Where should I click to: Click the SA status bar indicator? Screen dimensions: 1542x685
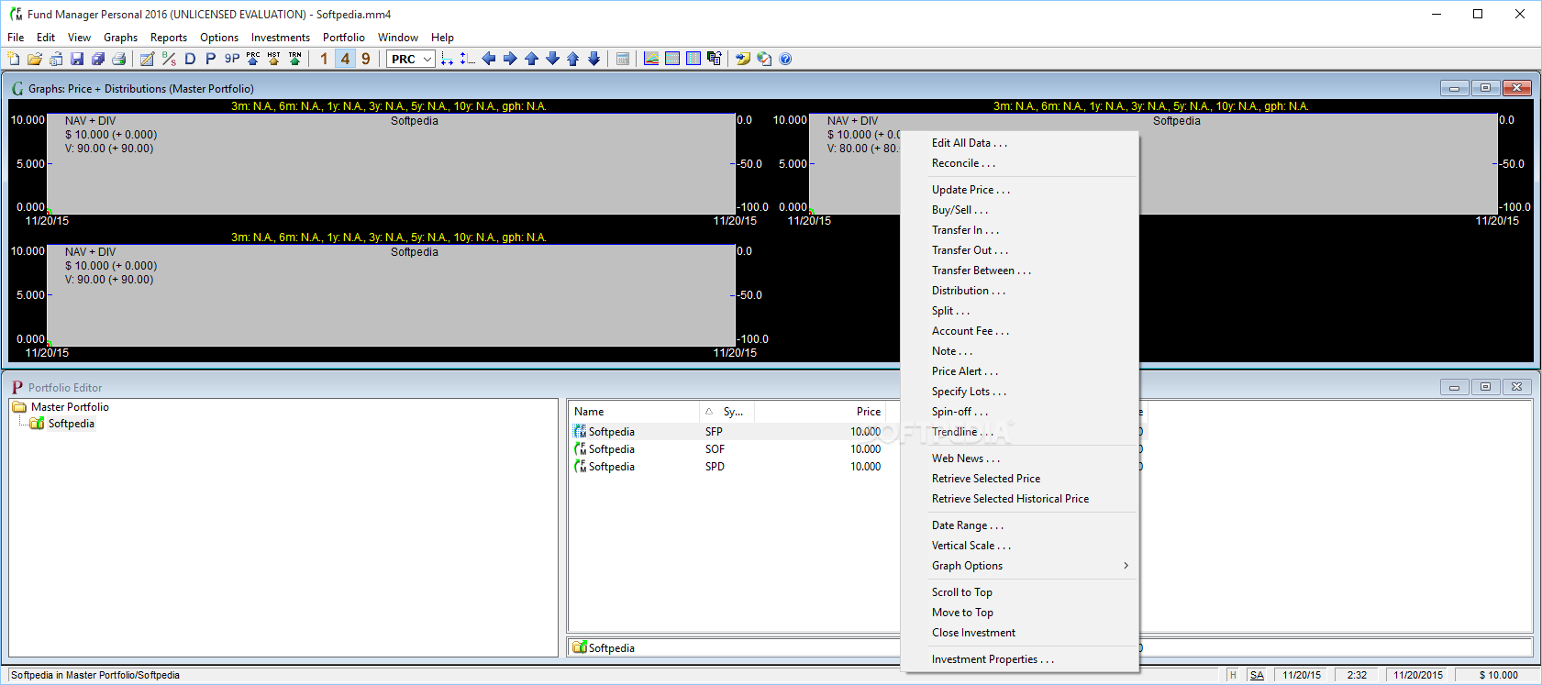point(1257,675)
